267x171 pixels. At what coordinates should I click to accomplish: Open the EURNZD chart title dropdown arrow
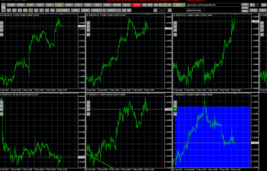[88, 95]
